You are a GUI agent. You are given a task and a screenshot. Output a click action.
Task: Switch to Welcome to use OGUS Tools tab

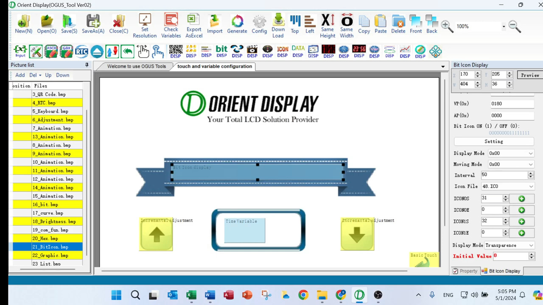tap(137, 67)
